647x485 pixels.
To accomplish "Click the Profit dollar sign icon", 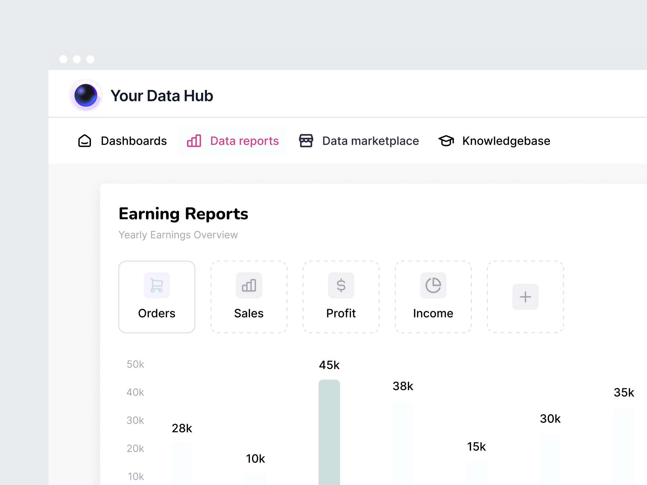I will [341, 285].
